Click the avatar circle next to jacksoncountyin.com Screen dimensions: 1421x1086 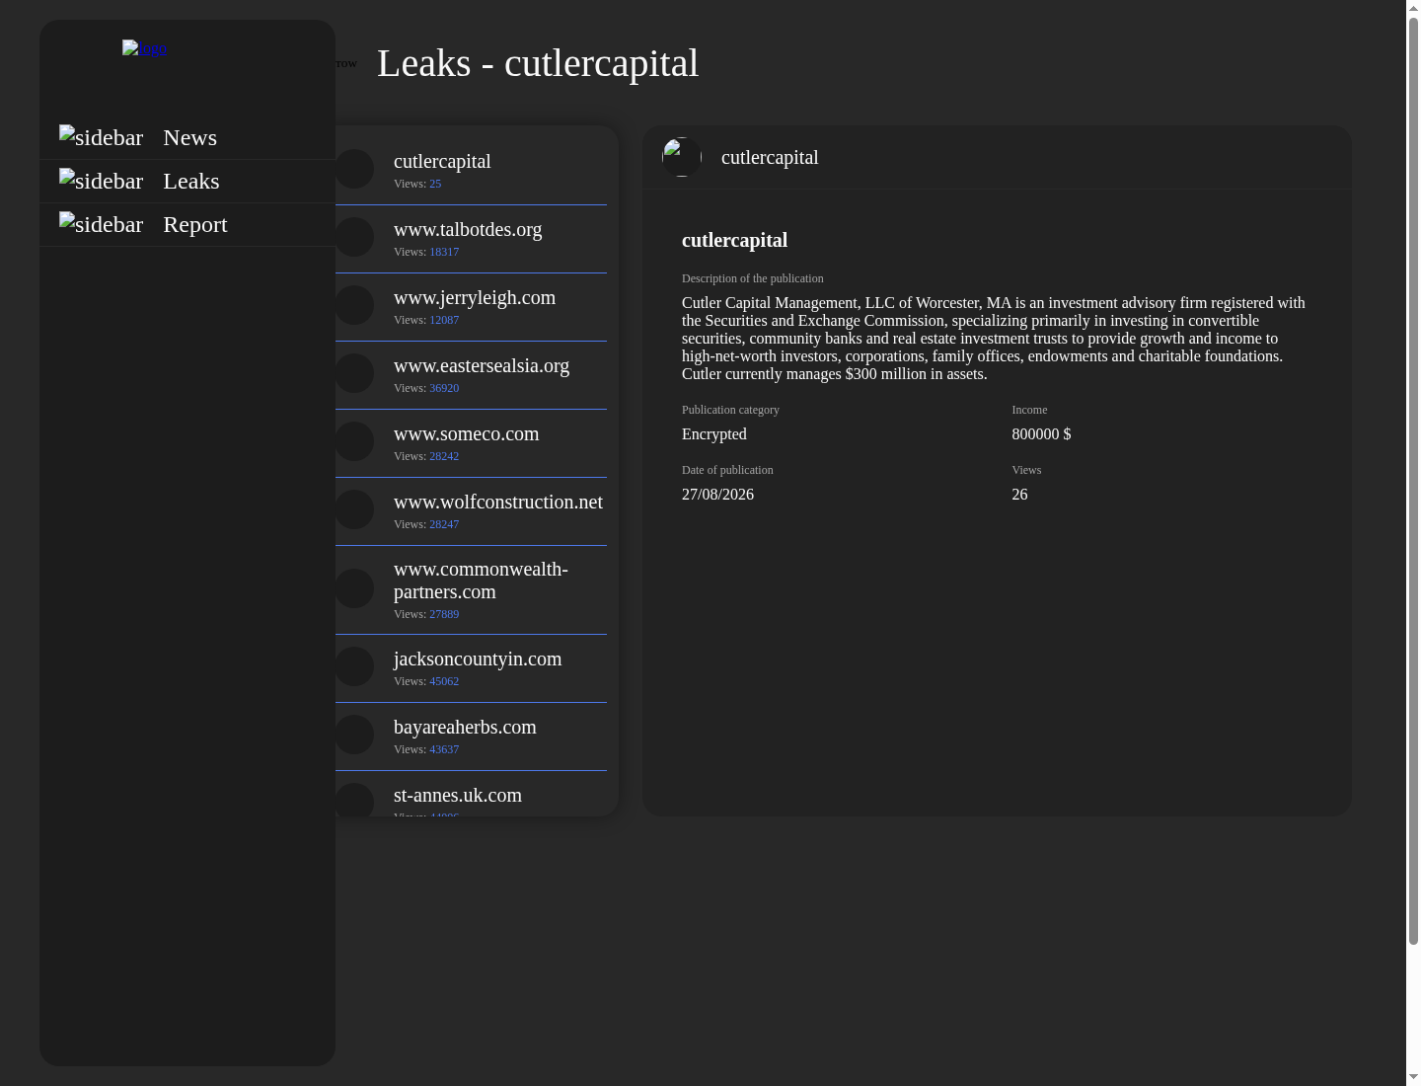click(x=354, y=666)
